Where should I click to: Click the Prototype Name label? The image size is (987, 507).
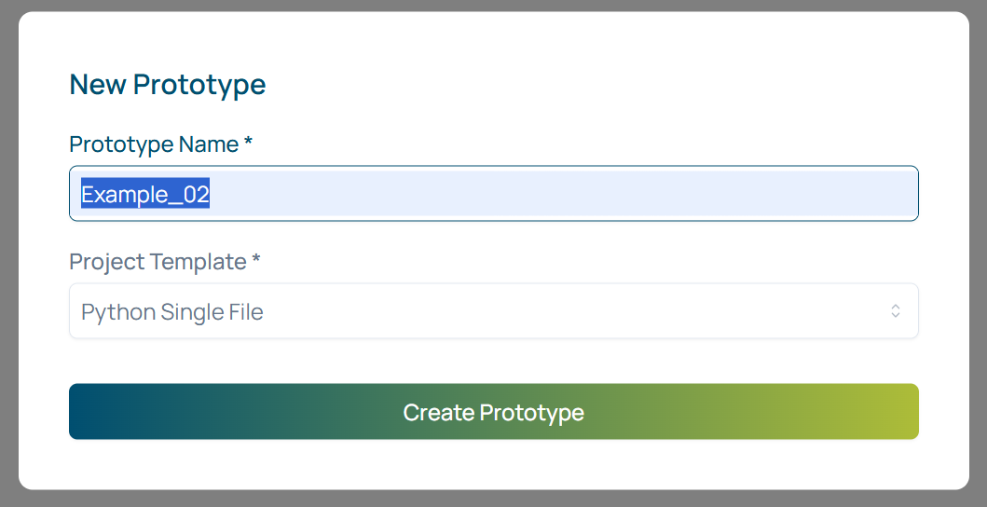[x=154, y=144]
